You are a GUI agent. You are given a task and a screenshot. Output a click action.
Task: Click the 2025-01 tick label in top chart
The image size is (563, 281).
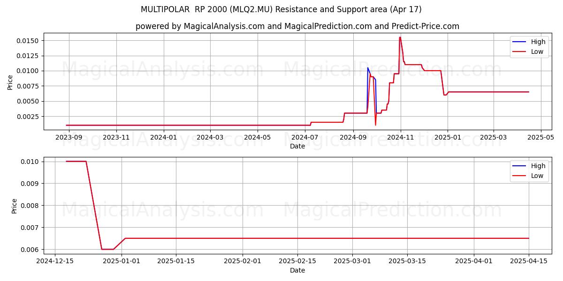click(x=448, y=137)
